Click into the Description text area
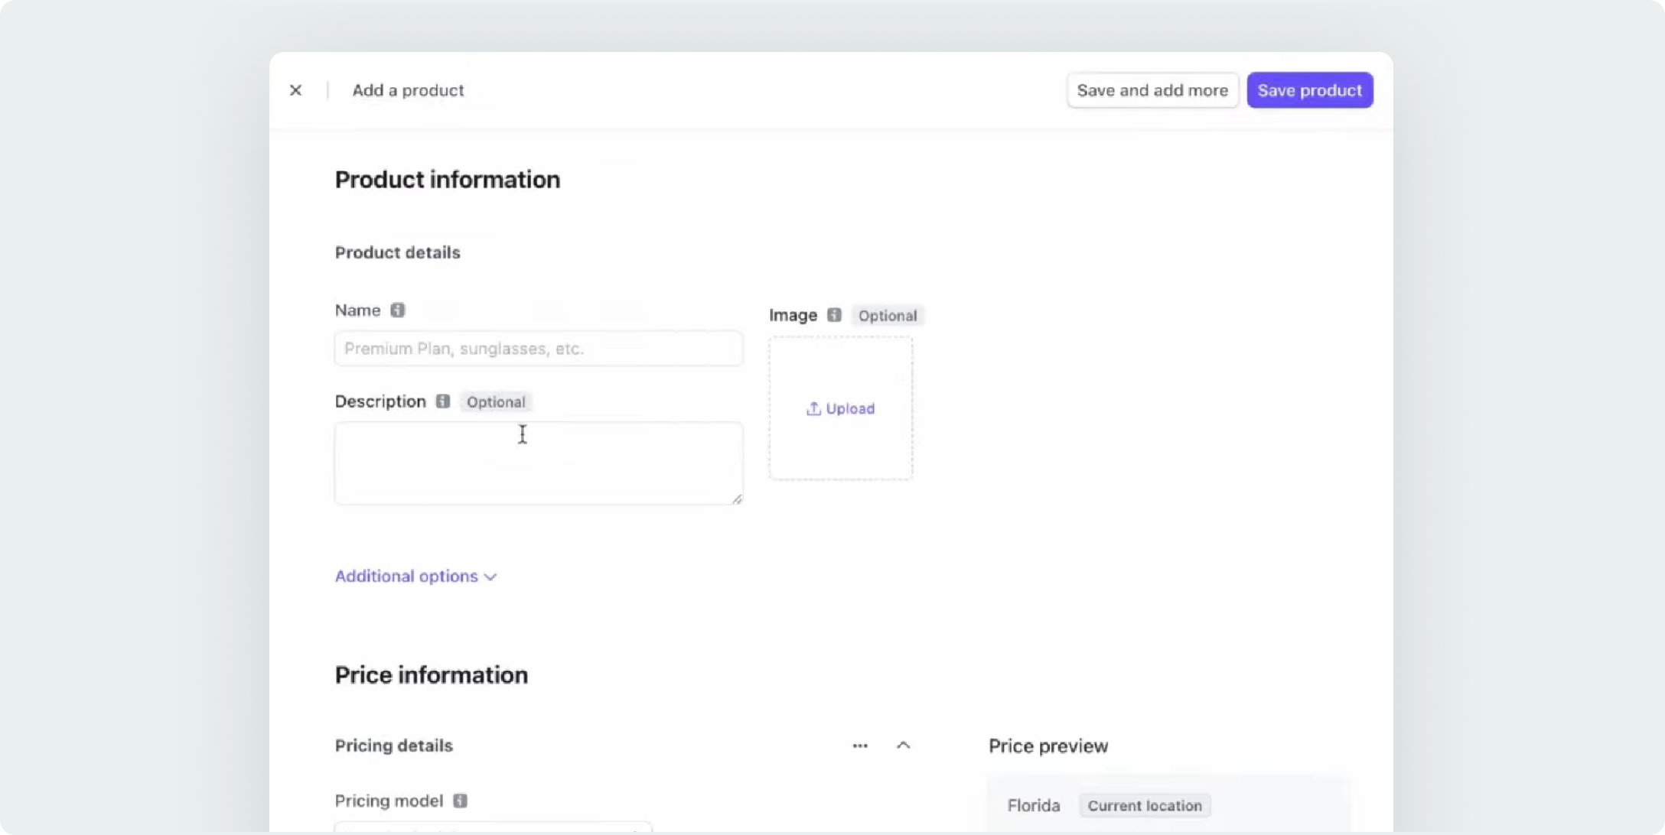 (538, 463)
